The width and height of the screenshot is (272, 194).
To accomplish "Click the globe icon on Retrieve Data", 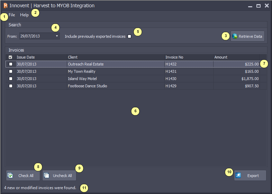I will tap(235, 36).
